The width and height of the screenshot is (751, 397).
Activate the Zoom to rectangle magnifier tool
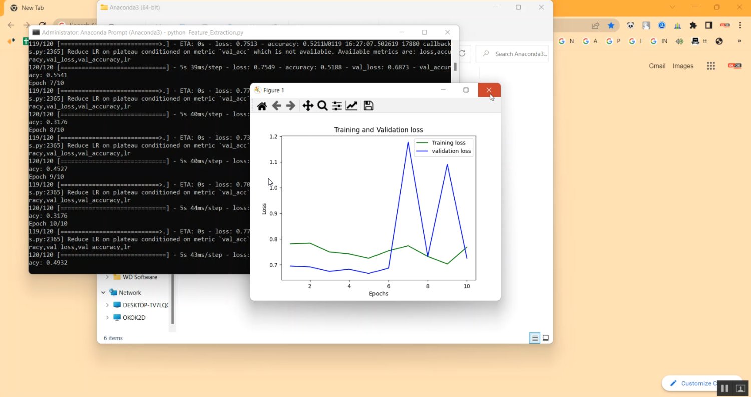pyautogui.click(x=322, y=106)
